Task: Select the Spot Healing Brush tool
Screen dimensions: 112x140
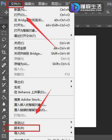Action: [x=4, y=65]
